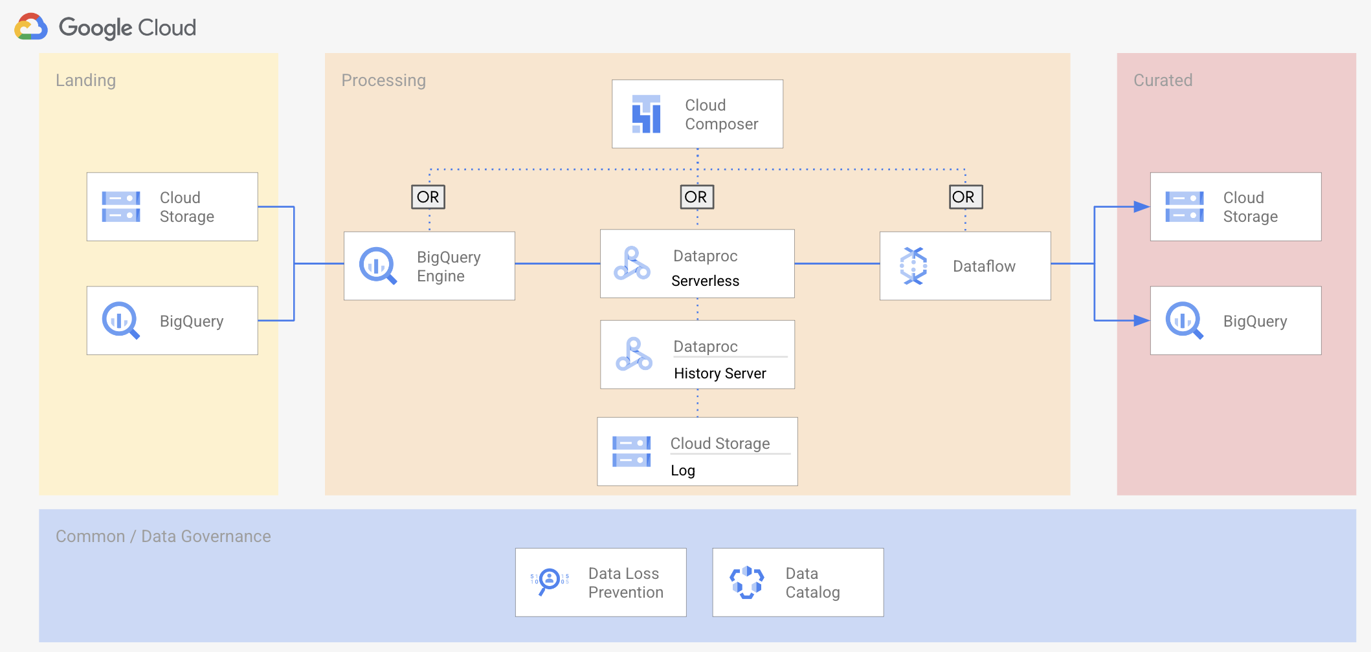This screenshot has width=1371, height=652.
Task: Select the OR box above BigQuery Engine
Action: tap(428, 197)
